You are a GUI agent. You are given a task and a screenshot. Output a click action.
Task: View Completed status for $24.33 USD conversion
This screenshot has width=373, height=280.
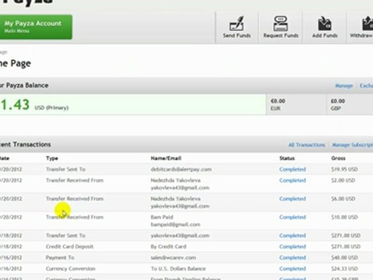click(x=292, y=269)
